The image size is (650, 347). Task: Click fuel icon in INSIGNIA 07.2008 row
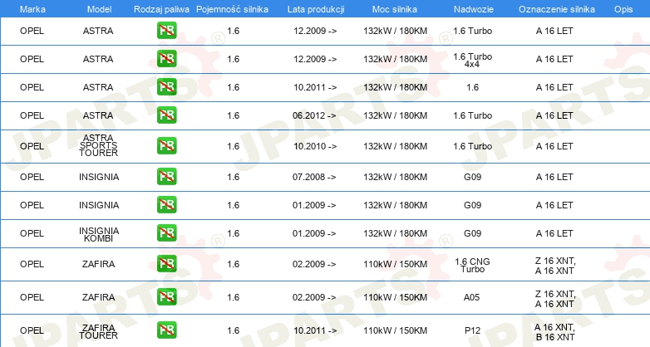point(166,176)
